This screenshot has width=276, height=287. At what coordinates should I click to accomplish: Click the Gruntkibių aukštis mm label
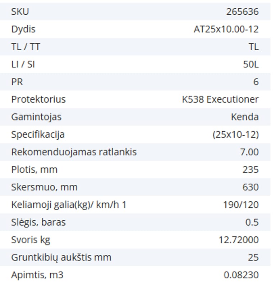click(61, 258)
